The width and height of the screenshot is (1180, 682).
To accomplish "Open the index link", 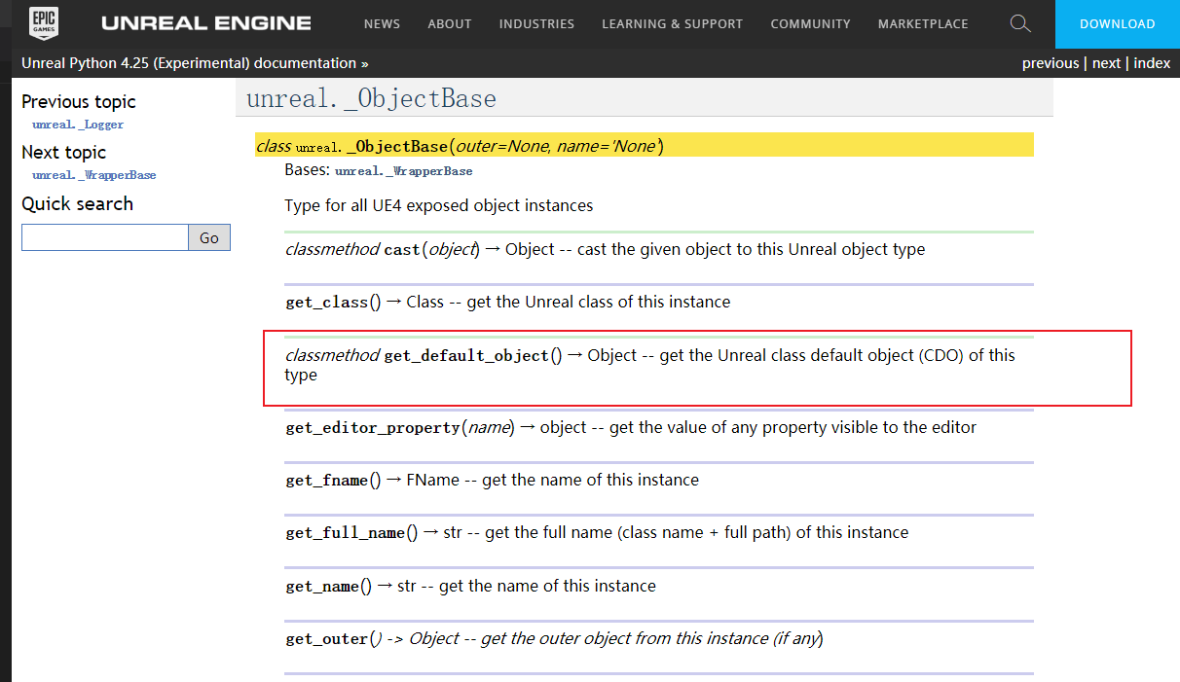I will coord(1152,63).
